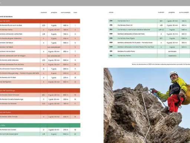Click the Via ferrata Les Cordes row
190x143 pixels.
point(40,130)
